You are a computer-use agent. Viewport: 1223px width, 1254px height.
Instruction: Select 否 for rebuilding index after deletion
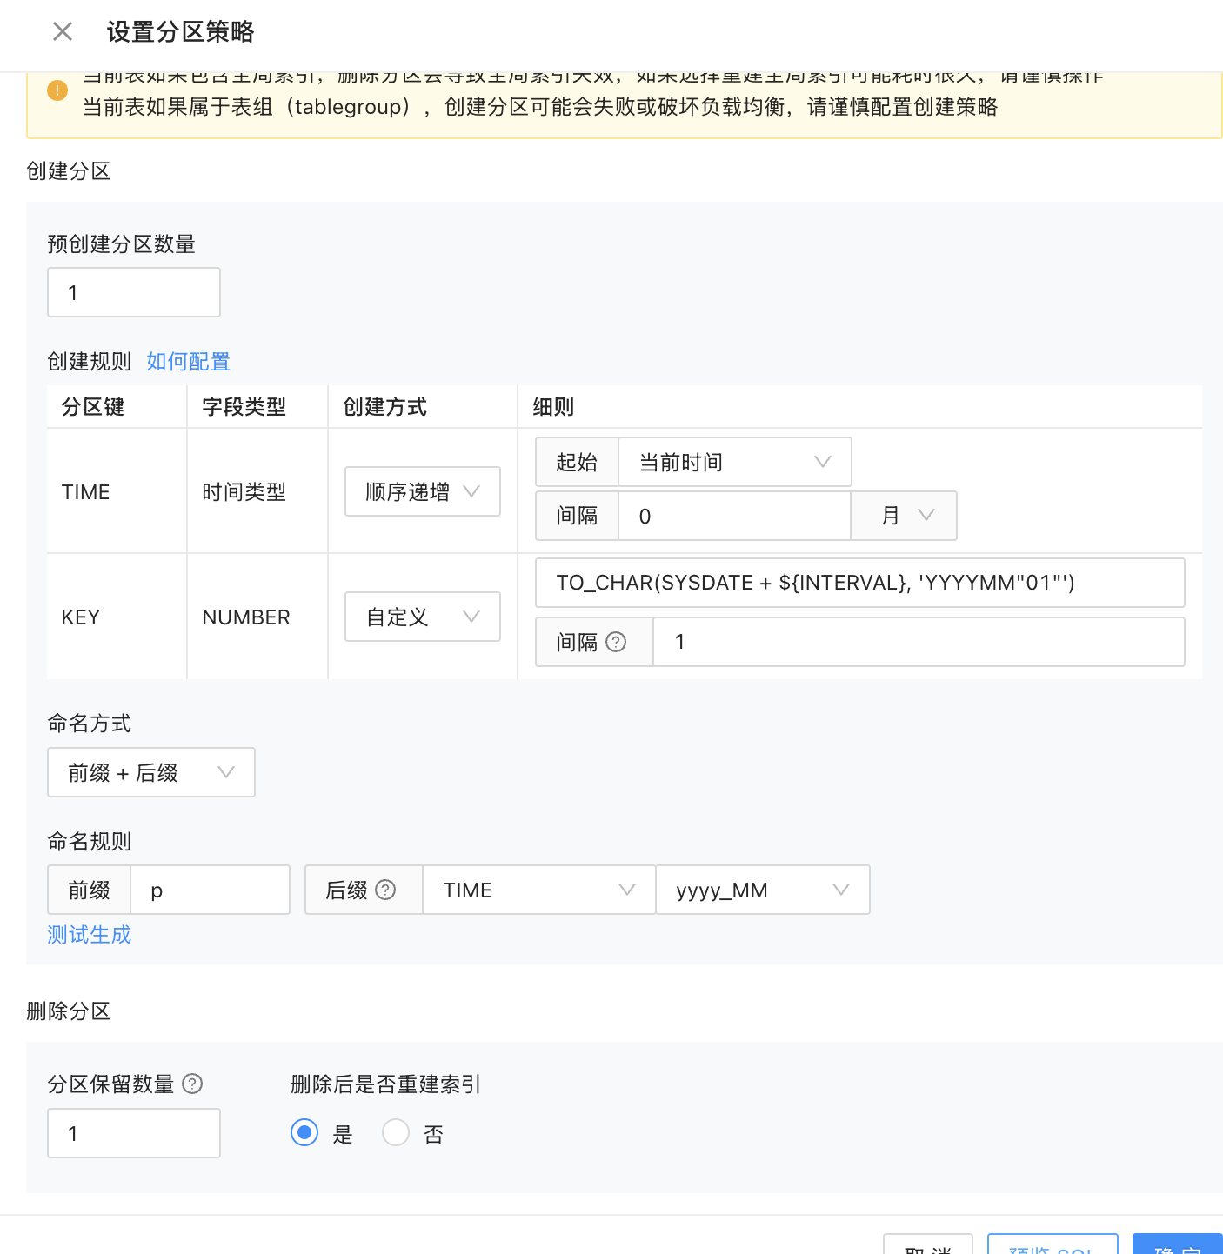tap(396, 1132)
